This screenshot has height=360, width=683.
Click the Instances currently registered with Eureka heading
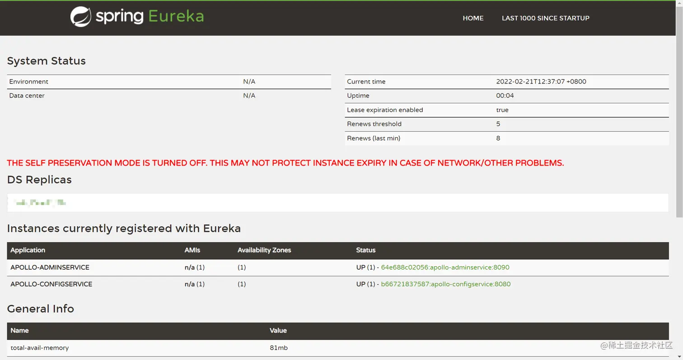tap(124, 229)
